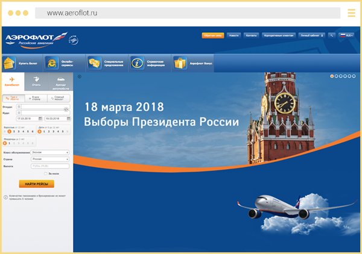
Task: Open Онлайн-сервисы browser icon
Action: click(x=52, y=63)
